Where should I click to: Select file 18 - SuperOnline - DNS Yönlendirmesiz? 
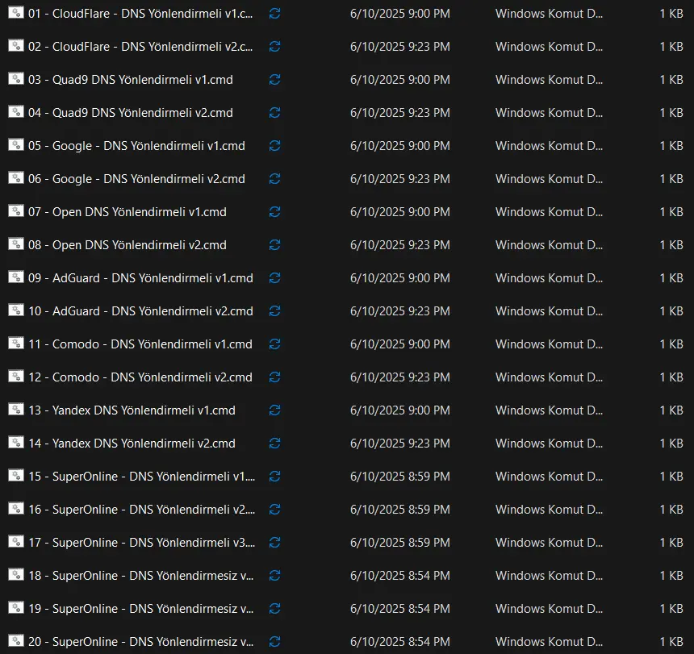140,576
